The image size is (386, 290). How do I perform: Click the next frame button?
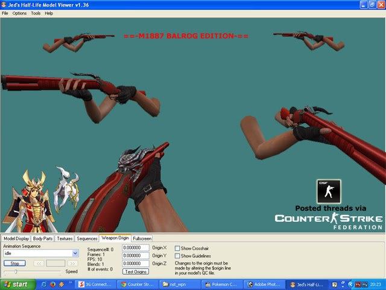[72, 263]
